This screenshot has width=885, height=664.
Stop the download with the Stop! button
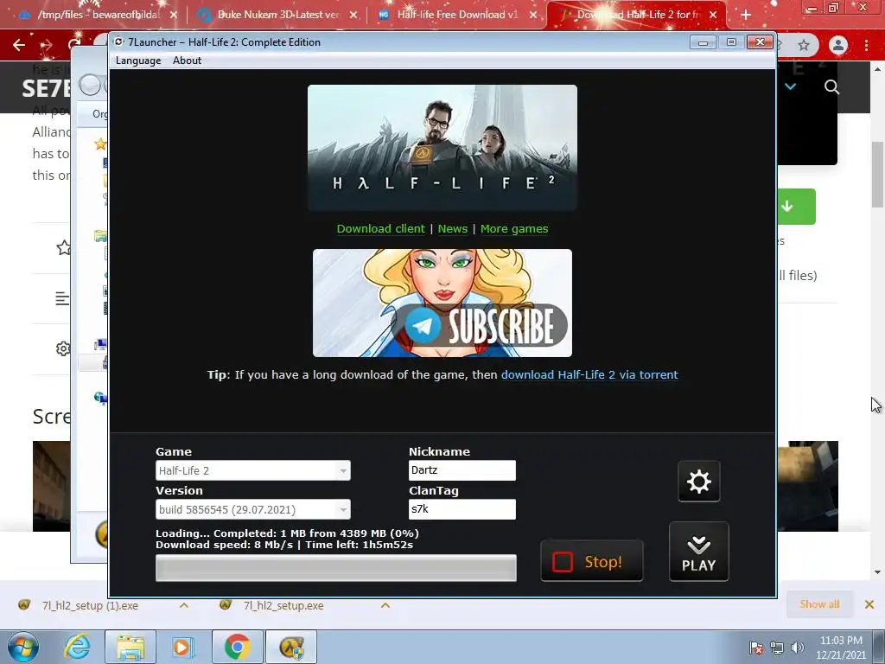(x=591, y=561)
